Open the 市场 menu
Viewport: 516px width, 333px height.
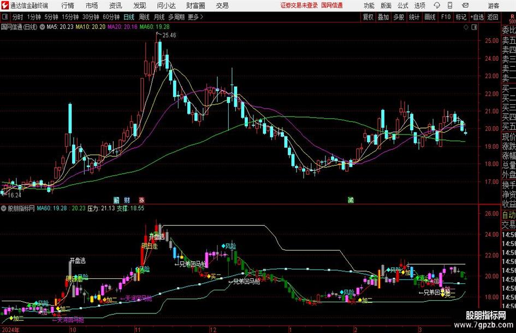click(92, 5)
